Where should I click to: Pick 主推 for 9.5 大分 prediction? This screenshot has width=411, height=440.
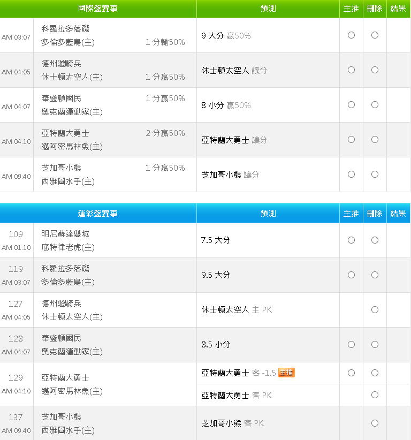click(x=351, y=275)
